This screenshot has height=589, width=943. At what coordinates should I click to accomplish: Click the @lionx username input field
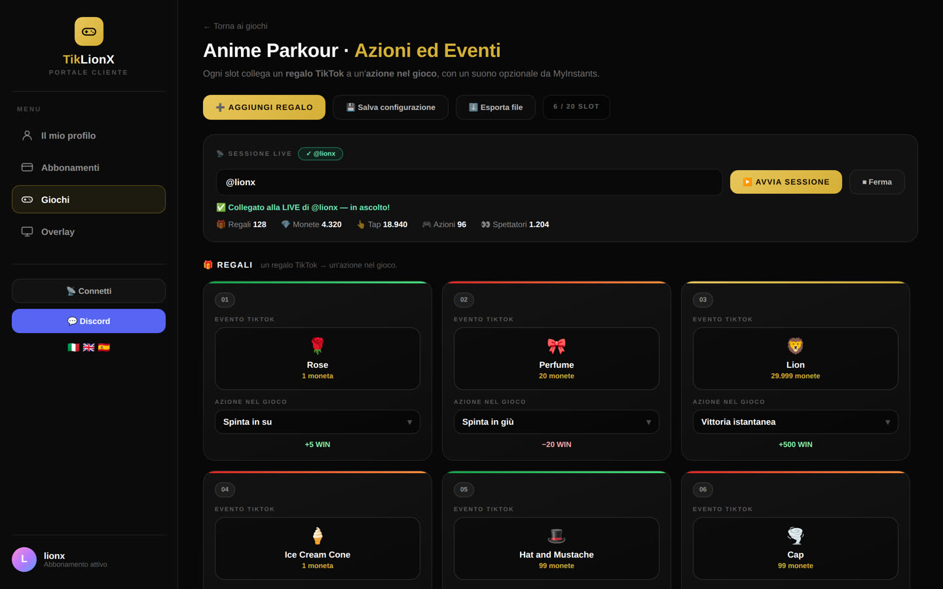pyautogui.click(x=470, y=182)
